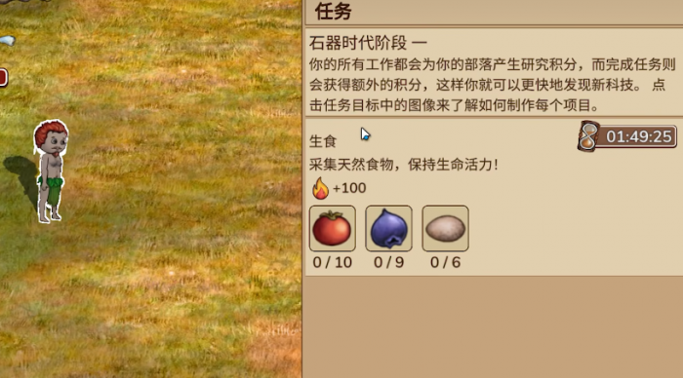Click the caveman's shadow on the grass
This screenshot has width=683, height=378.
pyautogui.click(x=20, y=176)
